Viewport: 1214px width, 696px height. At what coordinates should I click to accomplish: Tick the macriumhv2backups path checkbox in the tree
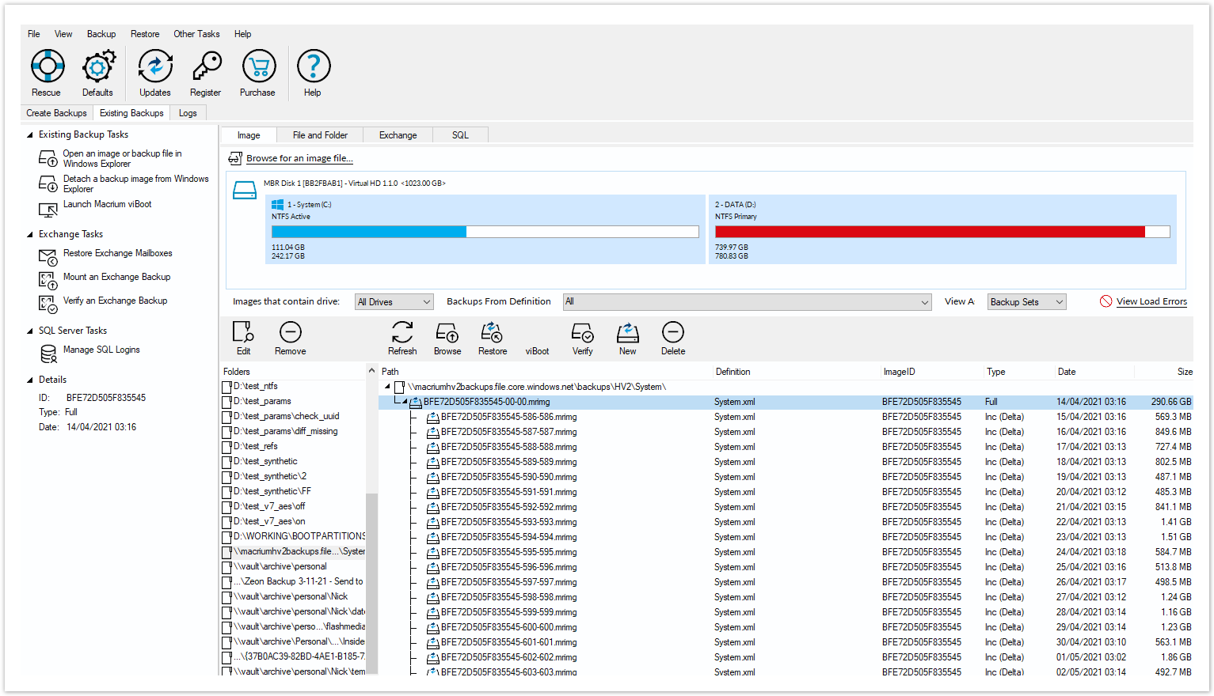(399, 388)
